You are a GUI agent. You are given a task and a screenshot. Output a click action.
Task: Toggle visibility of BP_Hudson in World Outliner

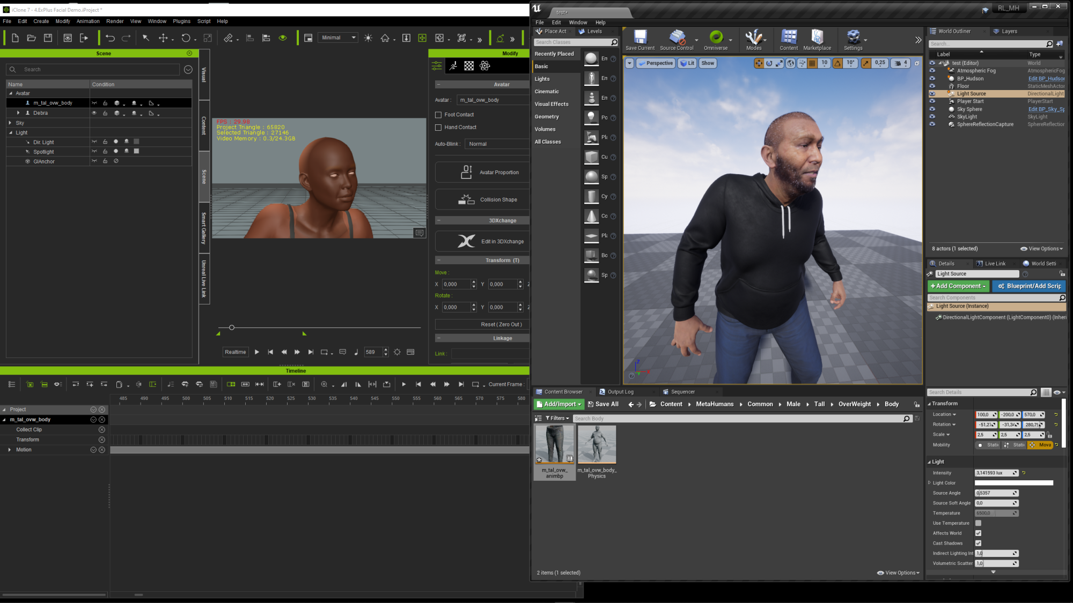[x=932, y=78]
